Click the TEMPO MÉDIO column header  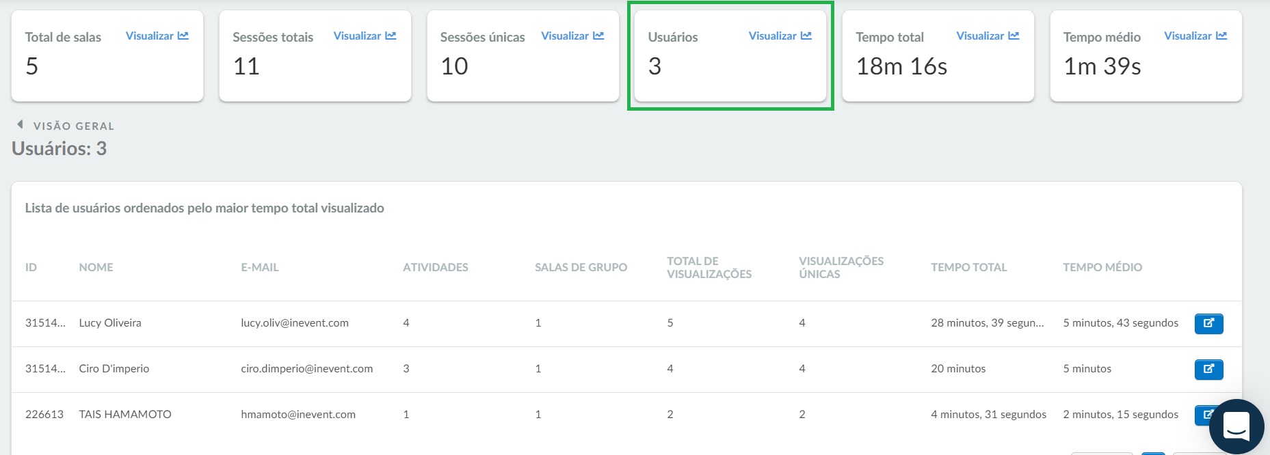pyautogui.click(x=1102, y=267)
